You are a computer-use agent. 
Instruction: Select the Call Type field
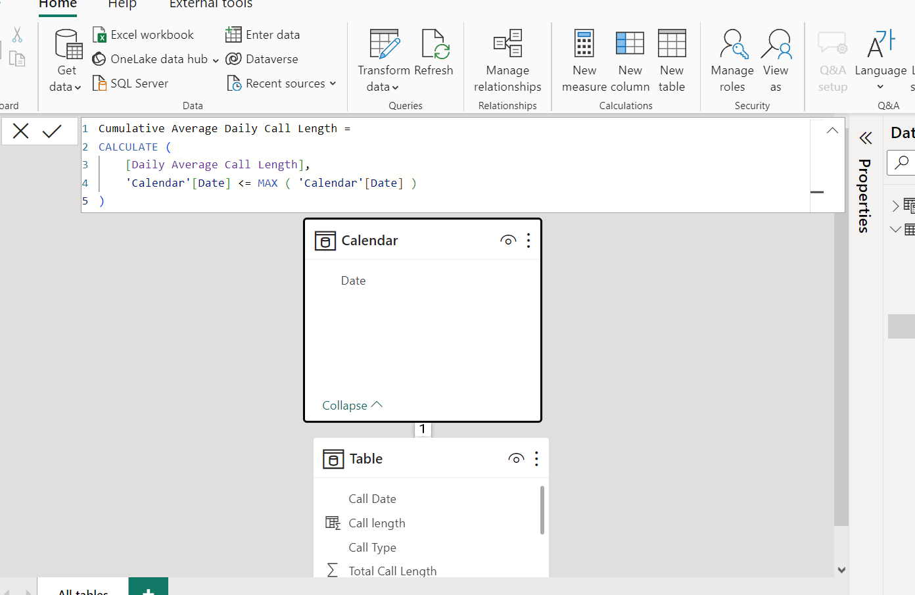372,548
